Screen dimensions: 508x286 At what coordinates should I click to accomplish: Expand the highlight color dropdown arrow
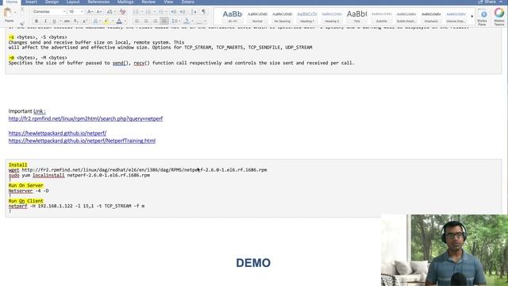(113, 21)
